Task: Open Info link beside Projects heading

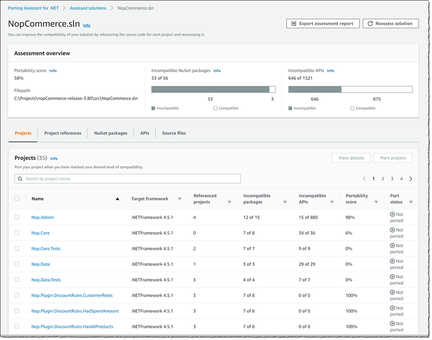Action: pyautogui.click(x=54, y=159)
